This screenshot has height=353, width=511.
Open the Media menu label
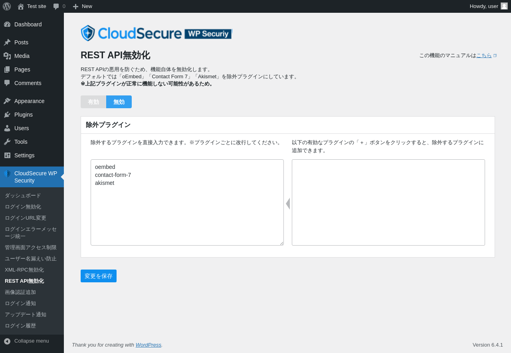[22, 56]
